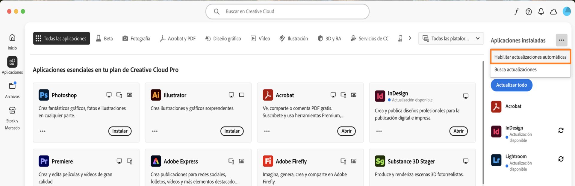Open the Inicio home icon in sidebar

[12, 38]
